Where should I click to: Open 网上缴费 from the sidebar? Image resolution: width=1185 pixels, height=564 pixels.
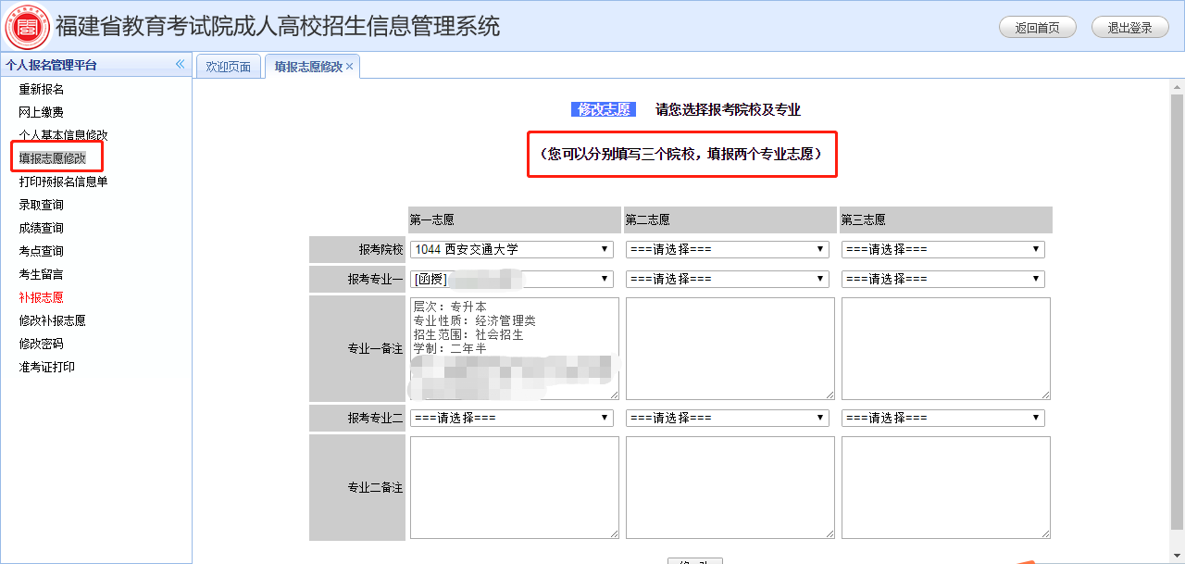[x=42, y=112]
